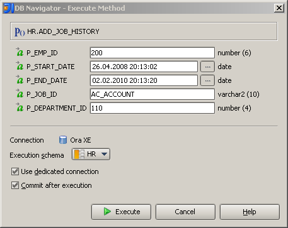Run the method with Execute button
Screen dimensions: 288x228
pos(121,212)
